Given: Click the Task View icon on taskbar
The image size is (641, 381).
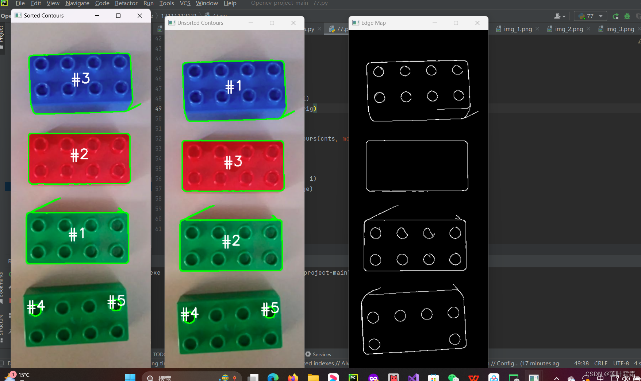Looking at the screenshot, I should [x=253, y=378].
